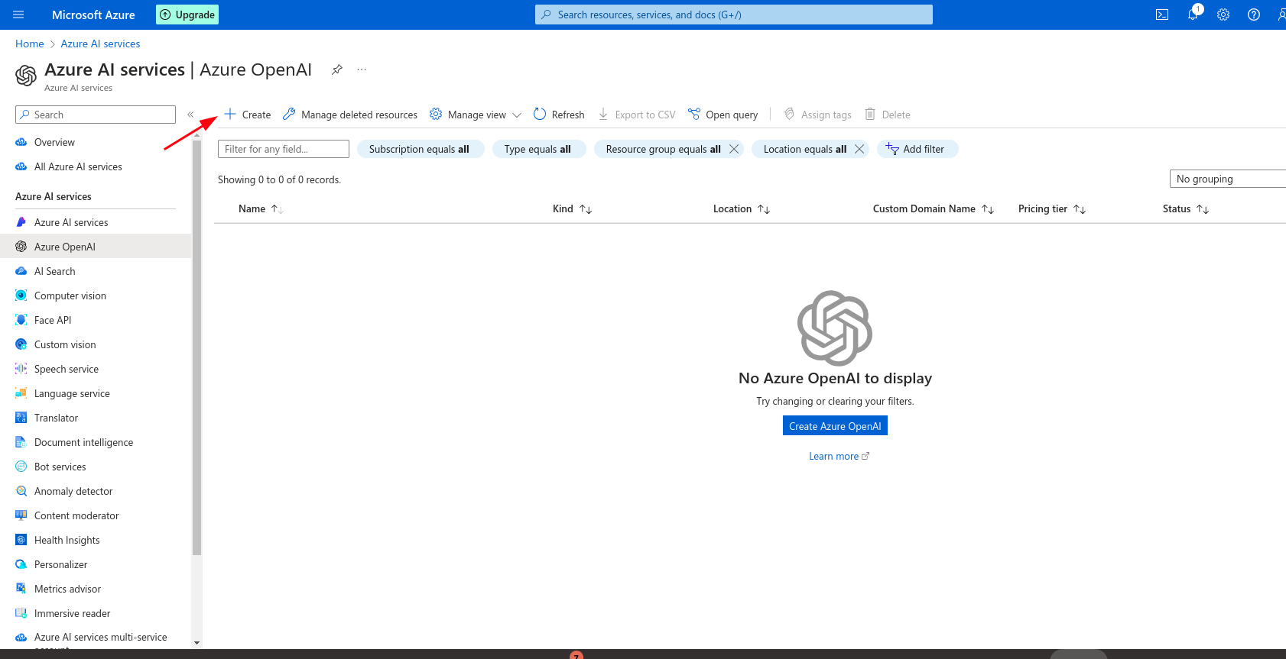This screenshot has height=659, width=1286.
Task: Open Face API sidebar item
Action: tap(96, 320)
